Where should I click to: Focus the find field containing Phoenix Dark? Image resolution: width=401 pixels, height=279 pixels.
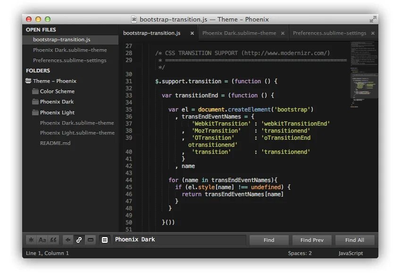pos(180,240)
